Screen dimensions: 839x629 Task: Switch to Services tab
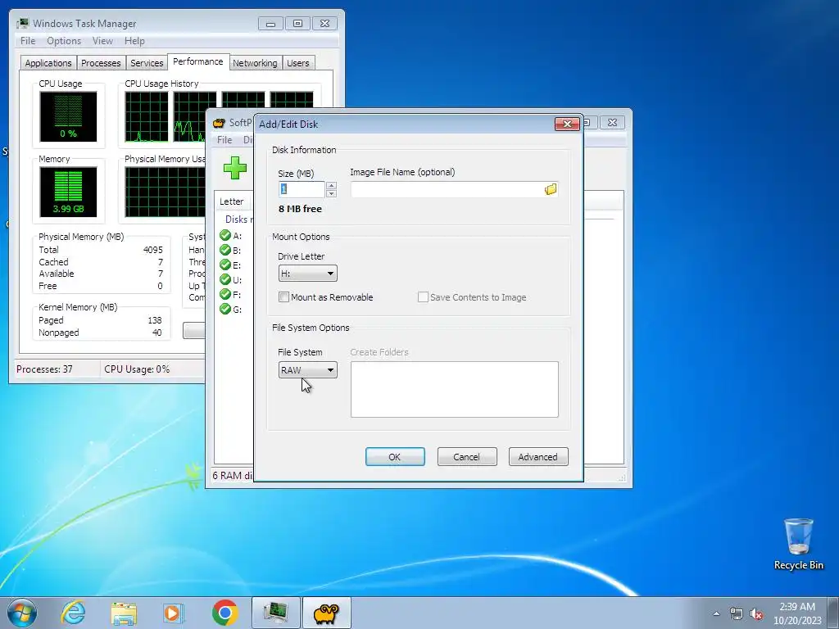(x=147, y=63)
